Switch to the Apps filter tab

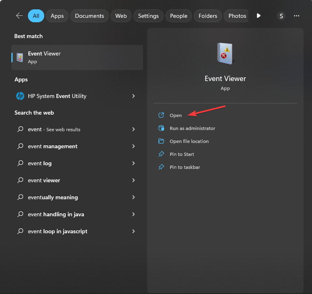pyautogui.click(x=57, y=16)
